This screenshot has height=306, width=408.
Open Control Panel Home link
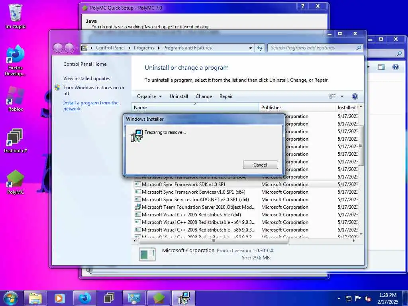click(x=85, y=64)
